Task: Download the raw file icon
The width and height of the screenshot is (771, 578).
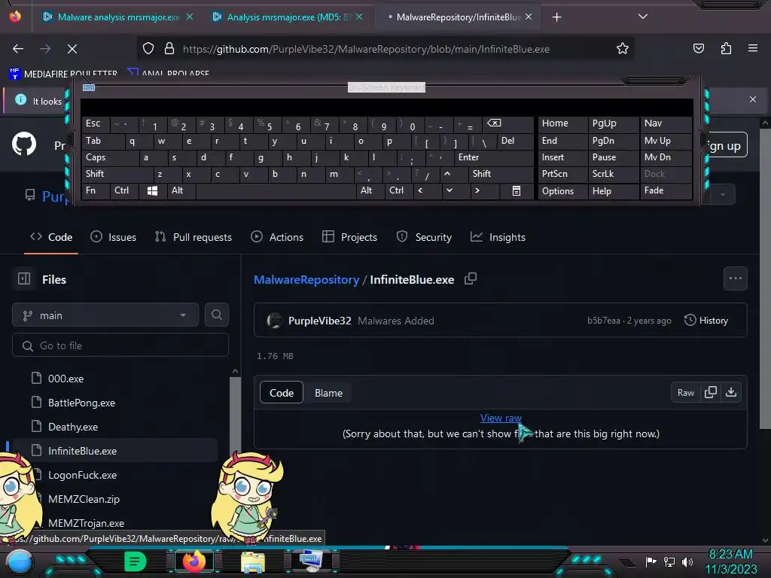Action: (x=731, y=392)
